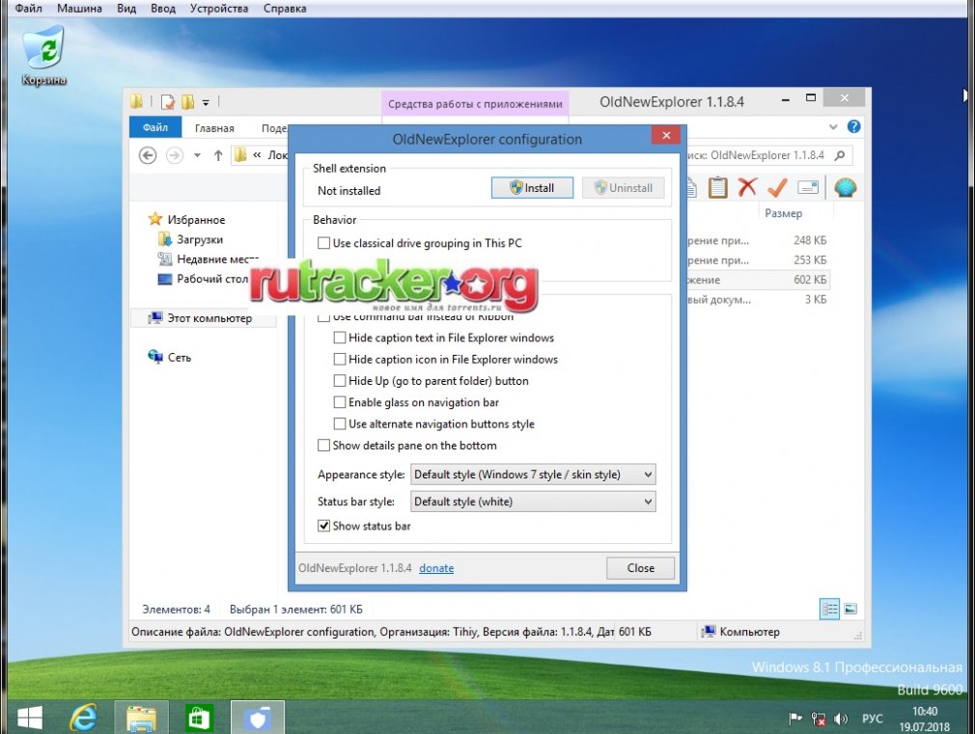Open File Explorer from the taskbar
This screenshot has width=975, height=734.
tap(141, 718)
